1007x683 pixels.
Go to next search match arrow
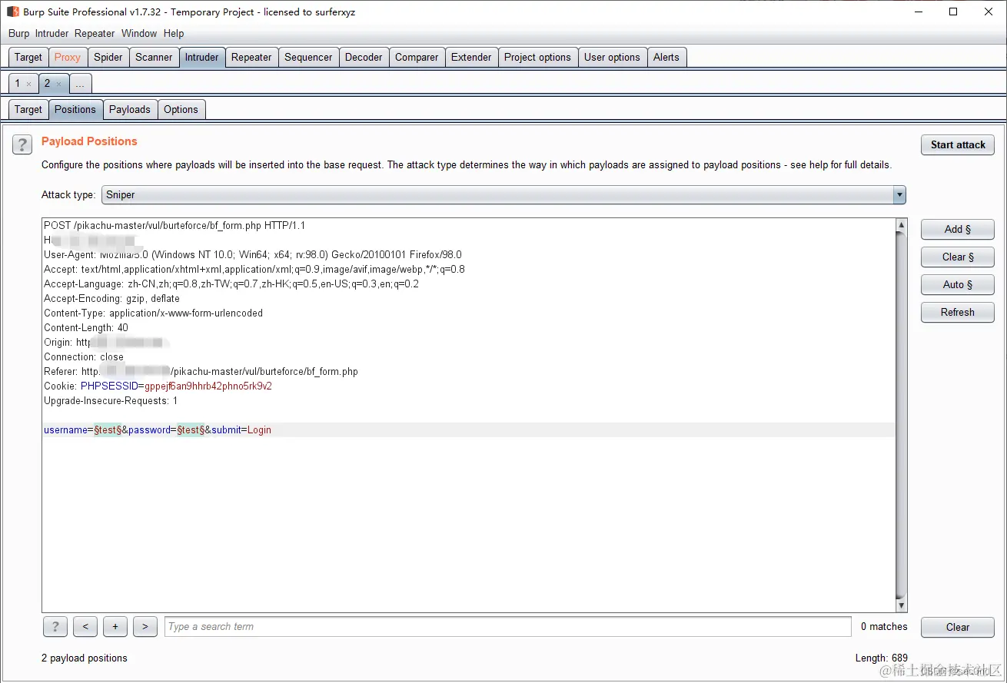coord(145,627)
